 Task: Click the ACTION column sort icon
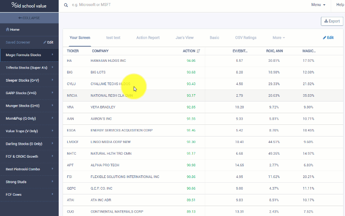pos(198,51)
